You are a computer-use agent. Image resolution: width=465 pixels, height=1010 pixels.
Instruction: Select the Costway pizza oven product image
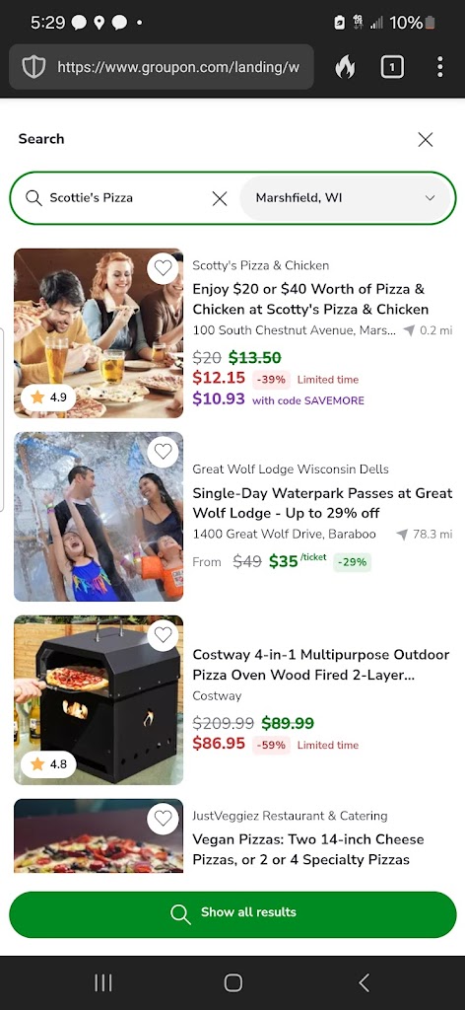pos(99,700)
